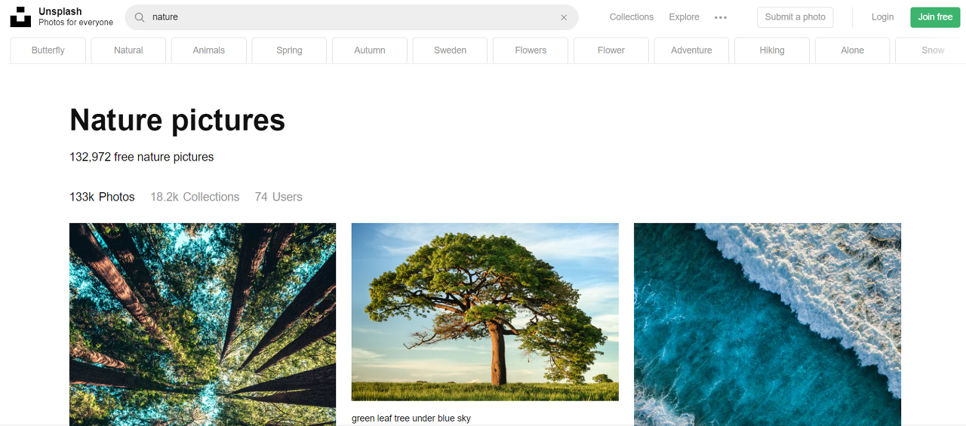Switch to the 18.2k Collections tab
The height and width of the screenshot is (426, 966).
(x=195, y=197)
